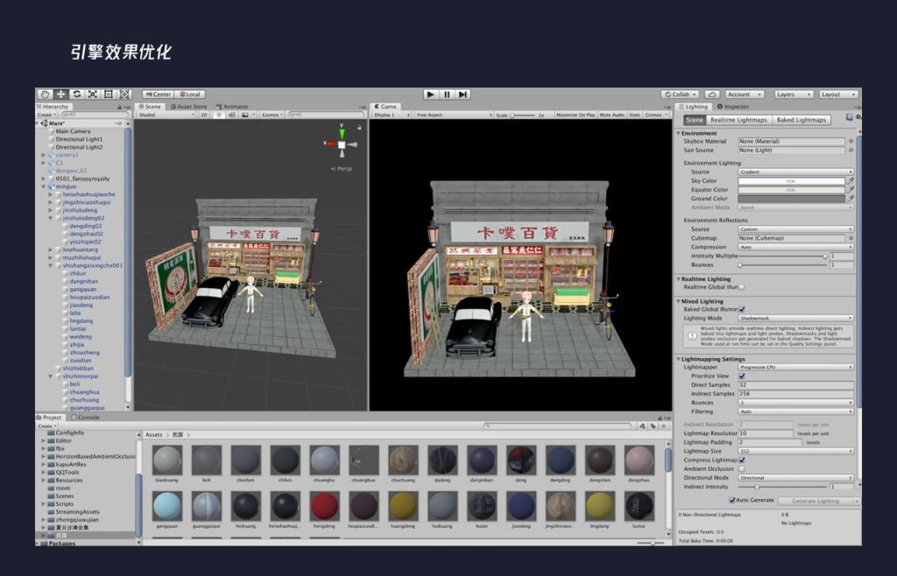Click Hierarchy Create button

click(46, 115)
